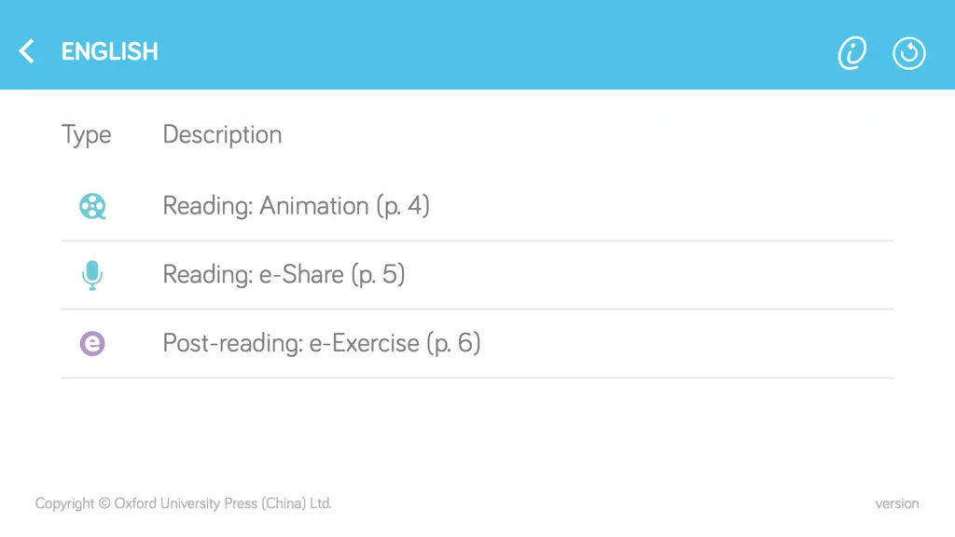The height and width of the screenshot is (537, 955).
Task: Select the e-Share row's blank area
Action: point(649,275)
